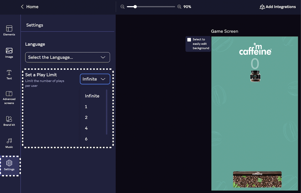This screenshot has height=193, width=301.
Task: Open the Image panel in sidebar
Action: (x=9, y=51)
